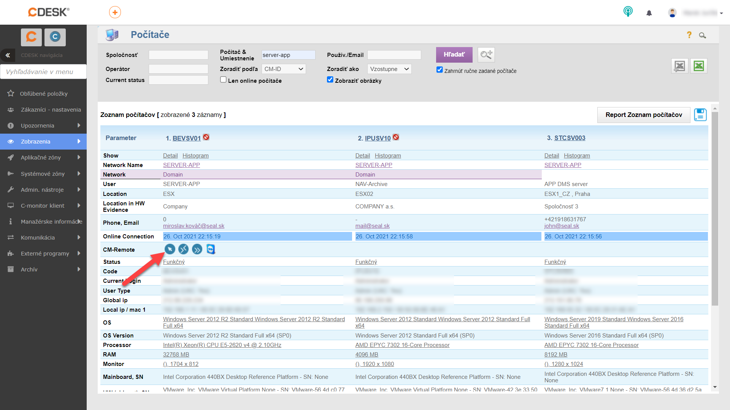
Task: Click first CM-Remote cursor icon for BEVSV01
Action: click(170, 249)
